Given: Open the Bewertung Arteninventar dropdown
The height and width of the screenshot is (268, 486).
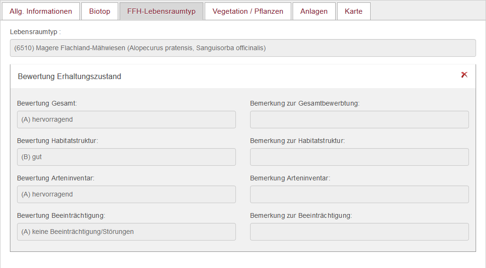Looking at the screenshot, I should coord(126,195).
